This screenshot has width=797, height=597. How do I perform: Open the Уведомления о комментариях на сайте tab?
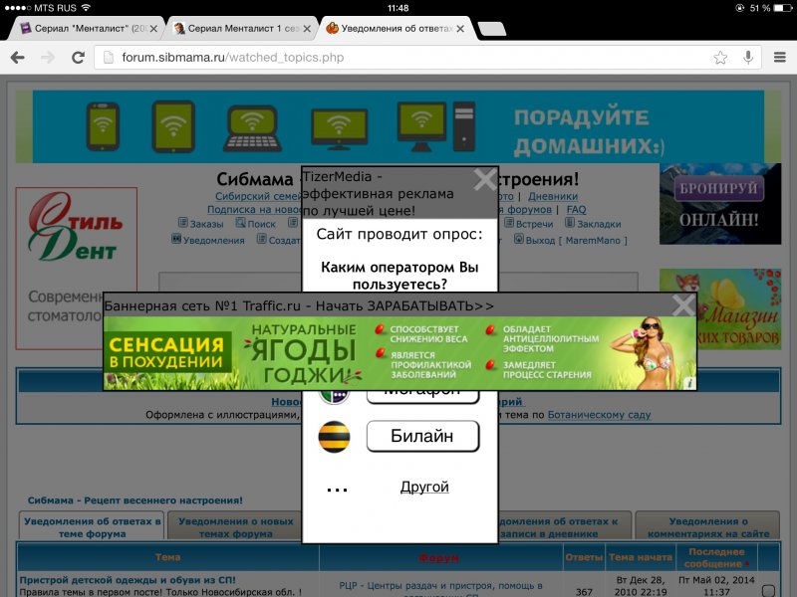coord(707,527)
